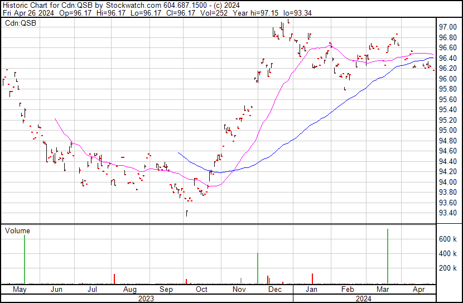Click the Feb month label

click(348, 290)
